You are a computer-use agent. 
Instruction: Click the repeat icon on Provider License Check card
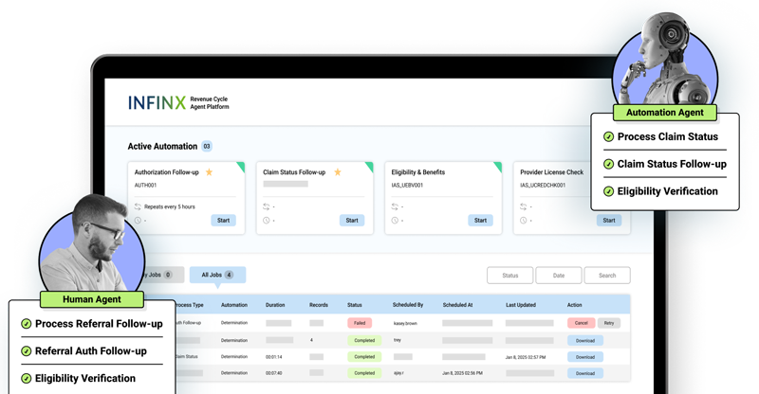524,206
